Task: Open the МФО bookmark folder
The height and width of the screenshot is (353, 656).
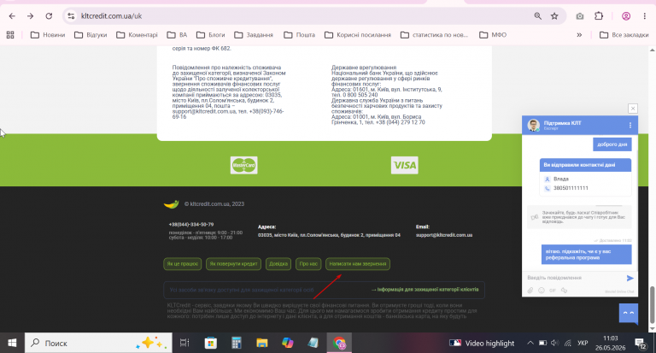Action: tap(493, 35)
